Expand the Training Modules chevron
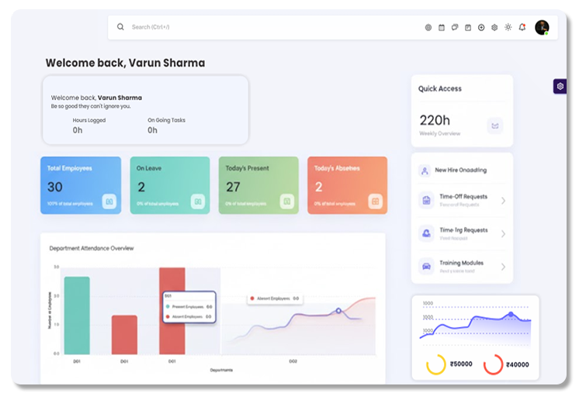The height and width of the screenshot is (393, 579). [503, 267]
